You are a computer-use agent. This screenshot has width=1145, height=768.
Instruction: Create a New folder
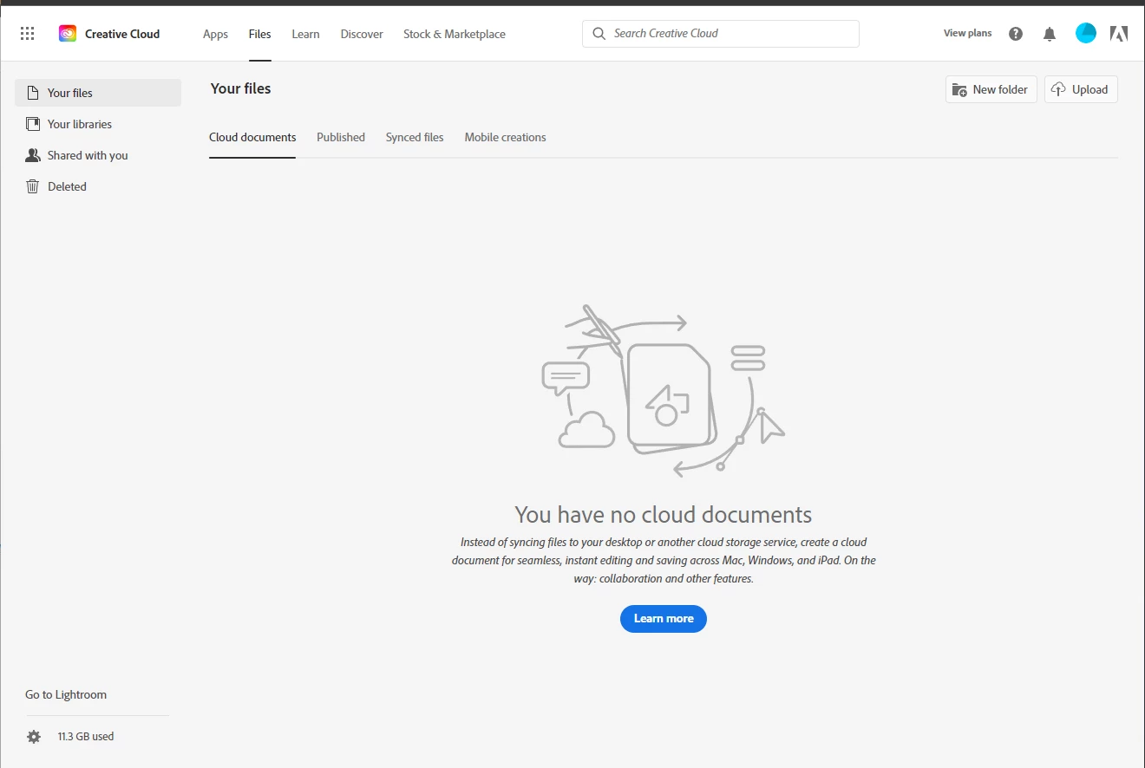[991, 89]
